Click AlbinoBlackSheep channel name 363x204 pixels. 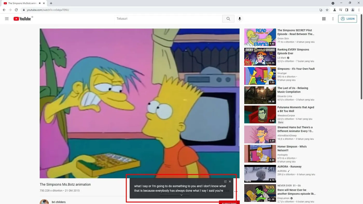click(287, 135)
